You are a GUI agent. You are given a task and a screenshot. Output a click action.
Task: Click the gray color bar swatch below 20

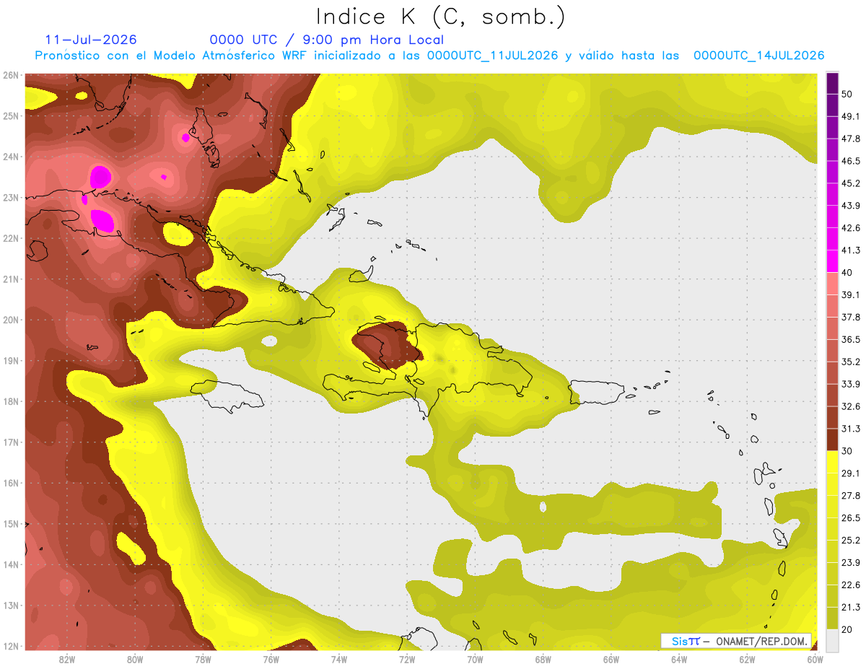click(x=832, y=639)
